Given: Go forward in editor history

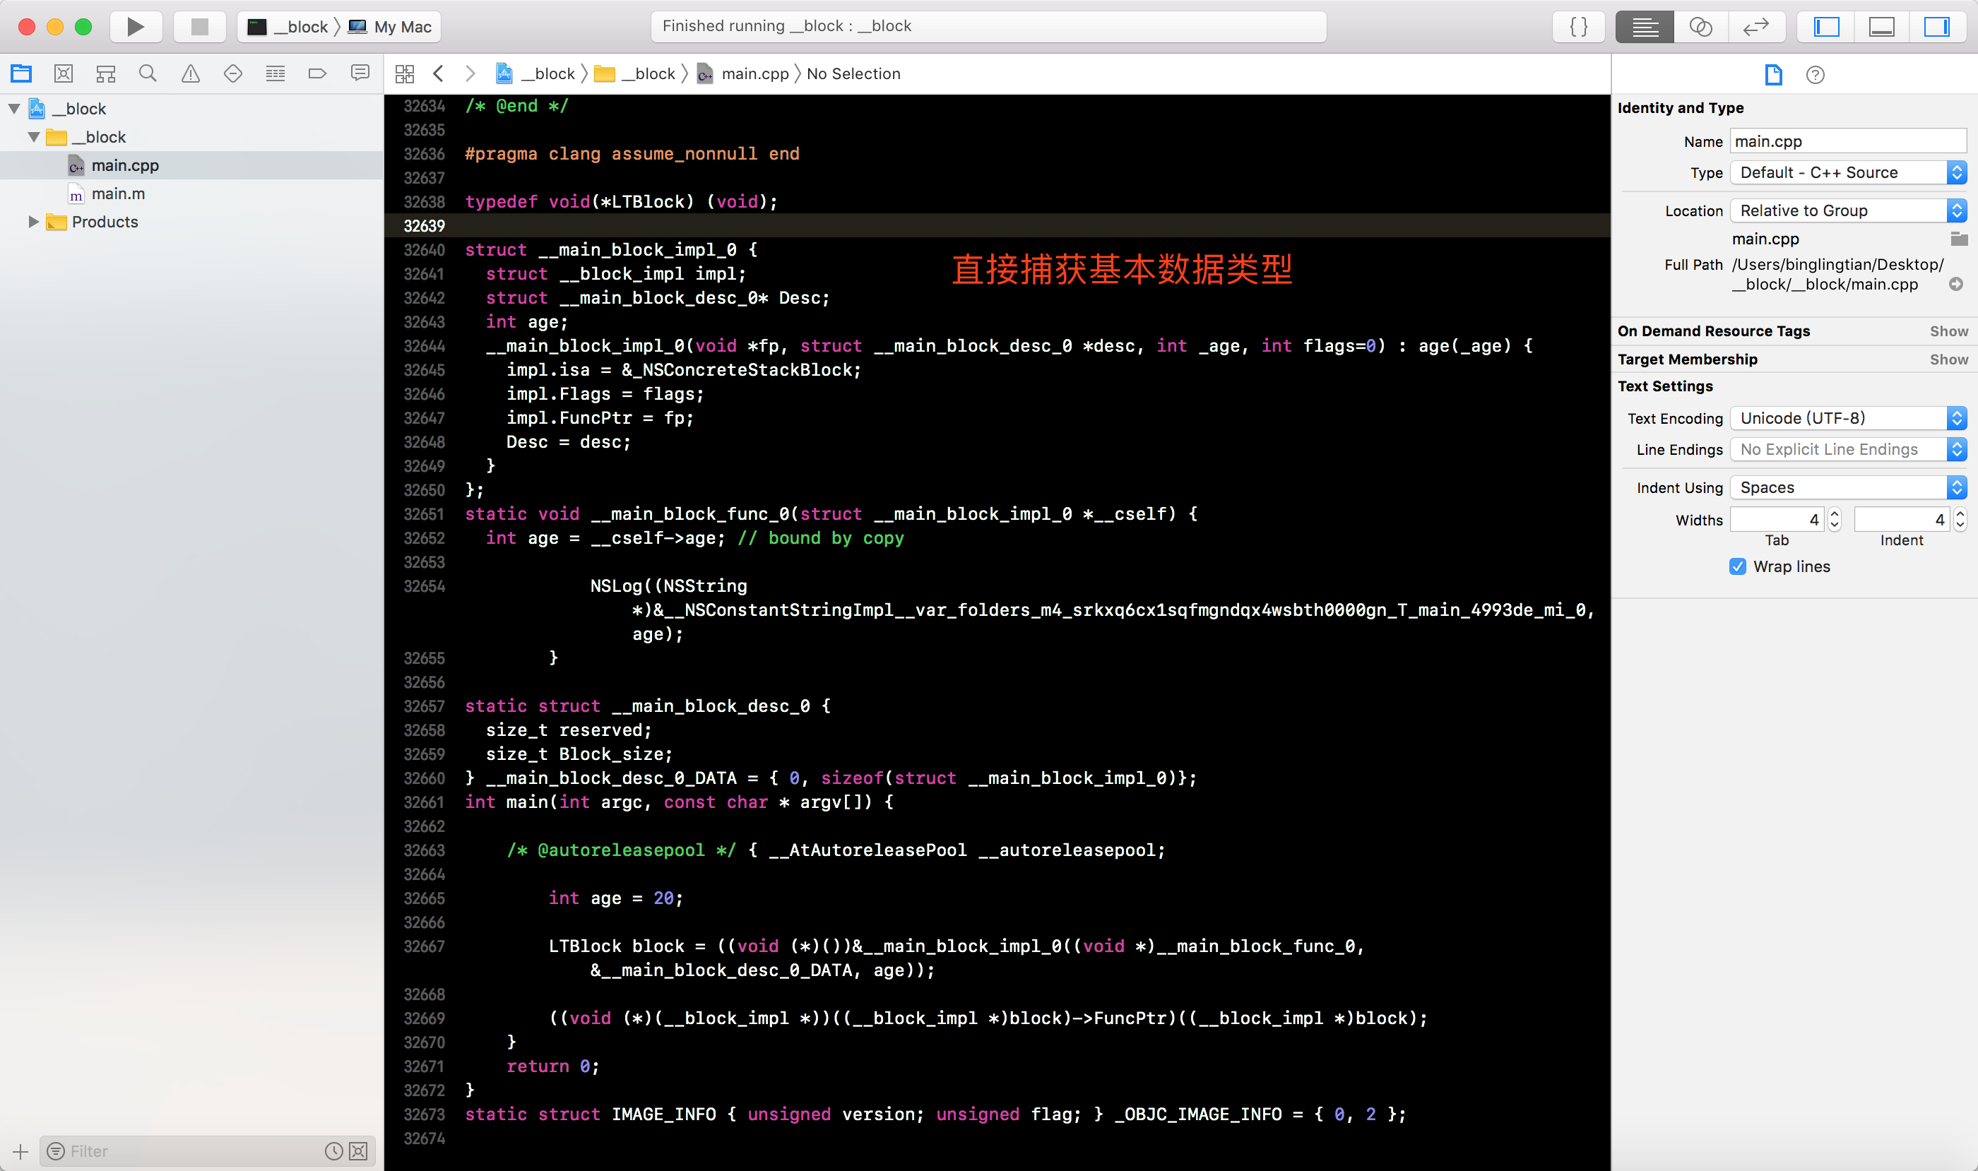Looking at the screenshot, I should click(470, 73).
